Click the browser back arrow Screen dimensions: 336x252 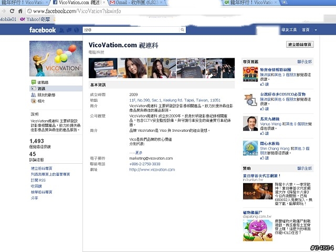click(x=3, y=11)
